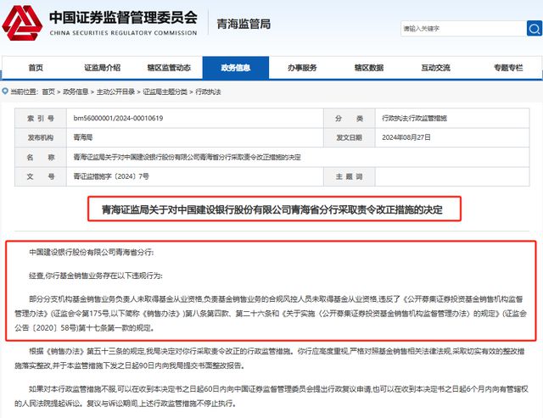The width and height of the screenshot is (543, 418).
Task: Click the 发文日期 table label
Action: pyautogui.click(x=349, y=137)
